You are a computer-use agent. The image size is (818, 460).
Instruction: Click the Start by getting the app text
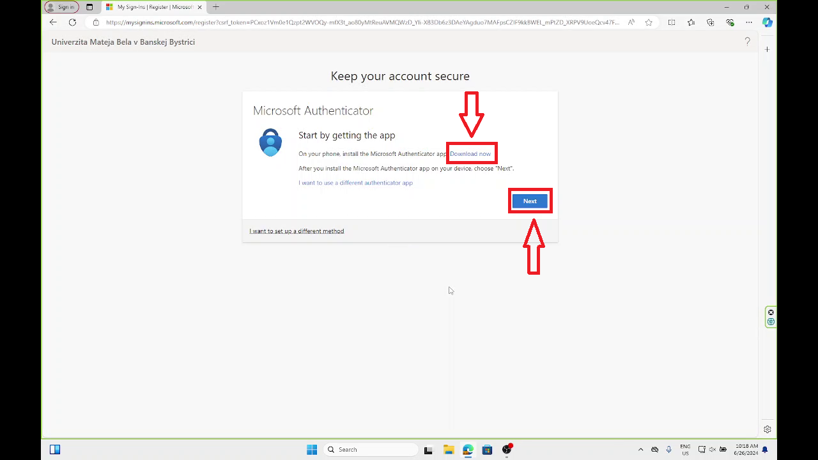point(347,135)
